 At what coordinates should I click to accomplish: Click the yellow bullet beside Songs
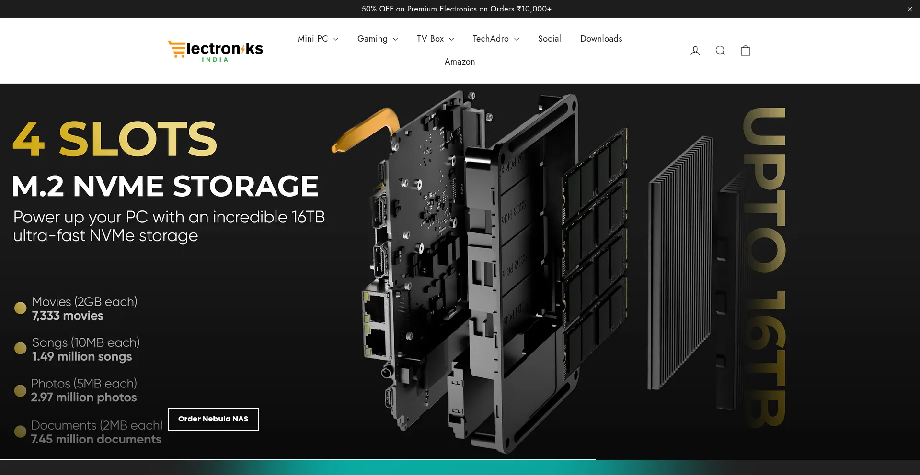[x=21, y=348]
